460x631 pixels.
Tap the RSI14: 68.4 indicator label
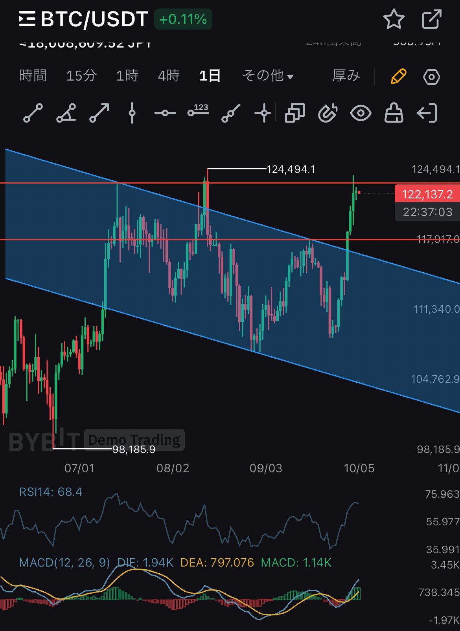pos(51,492)
